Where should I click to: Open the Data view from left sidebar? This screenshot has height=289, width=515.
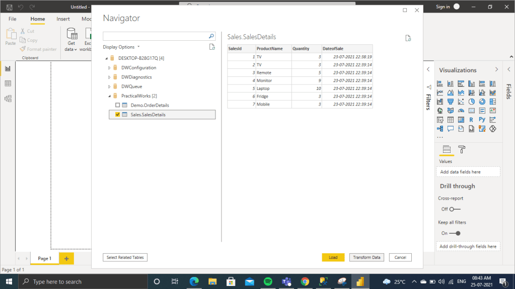pyautogui.click(x=8, y=83)
